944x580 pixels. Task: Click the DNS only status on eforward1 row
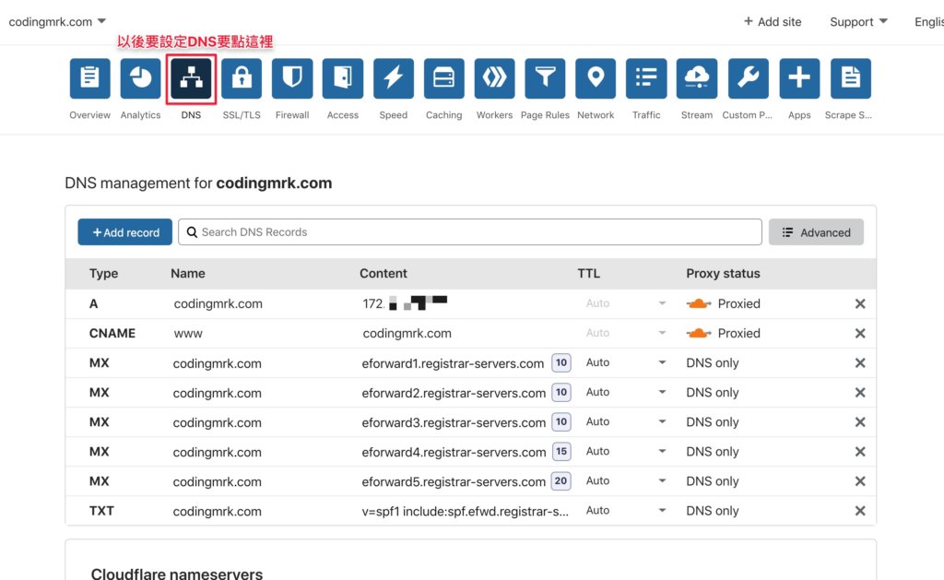pos(713,362)
